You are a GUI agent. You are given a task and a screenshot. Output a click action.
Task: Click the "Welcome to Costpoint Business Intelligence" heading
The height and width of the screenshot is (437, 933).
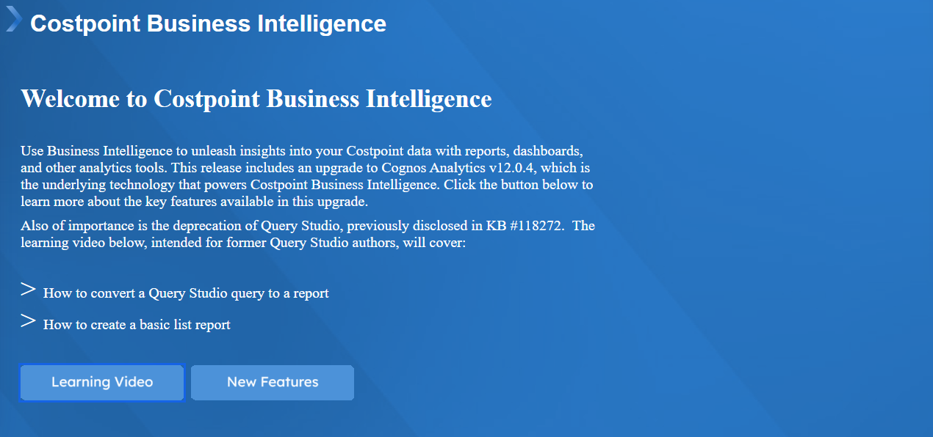[x=256, y=98]
